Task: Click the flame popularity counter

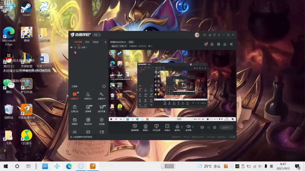Action: click(x=150, y=46)
